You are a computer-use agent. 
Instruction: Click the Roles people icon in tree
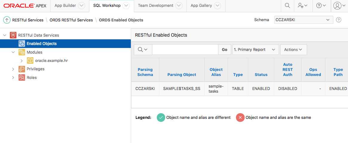click(22, 77)
